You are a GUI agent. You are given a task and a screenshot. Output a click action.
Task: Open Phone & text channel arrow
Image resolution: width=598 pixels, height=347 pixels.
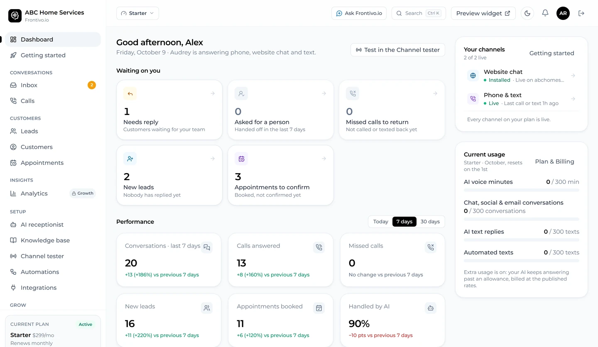click(x=573, y=99)
